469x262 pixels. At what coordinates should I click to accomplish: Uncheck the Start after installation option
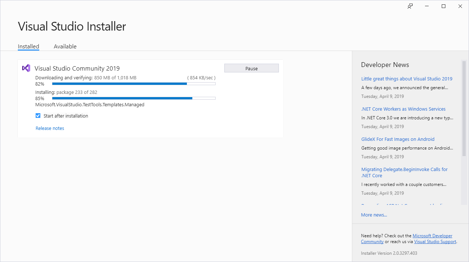point(38,115)
